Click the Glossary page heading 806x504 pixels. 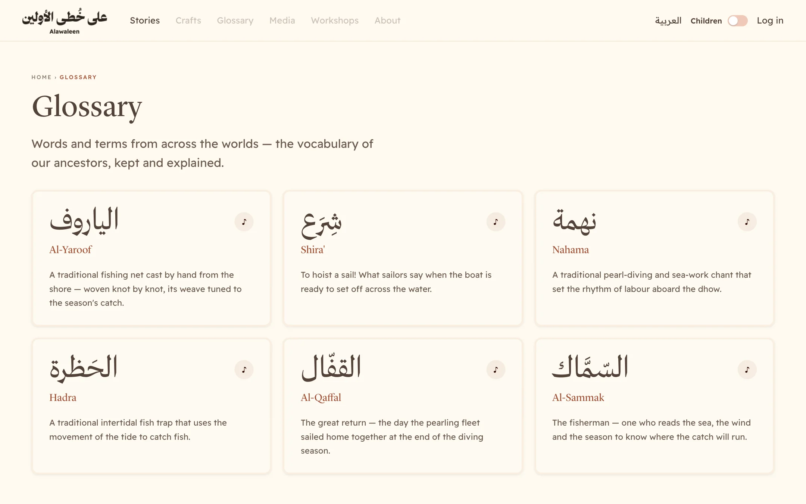87,107
